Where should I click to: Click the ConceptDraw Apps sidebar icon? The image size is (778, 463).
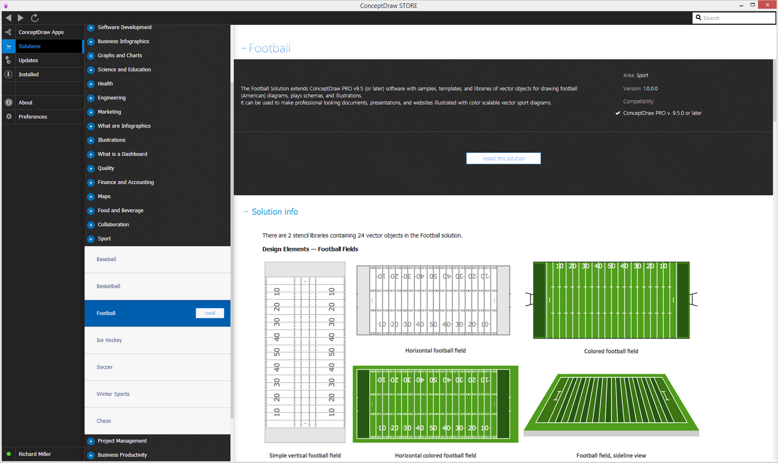(x=8, y=32)
